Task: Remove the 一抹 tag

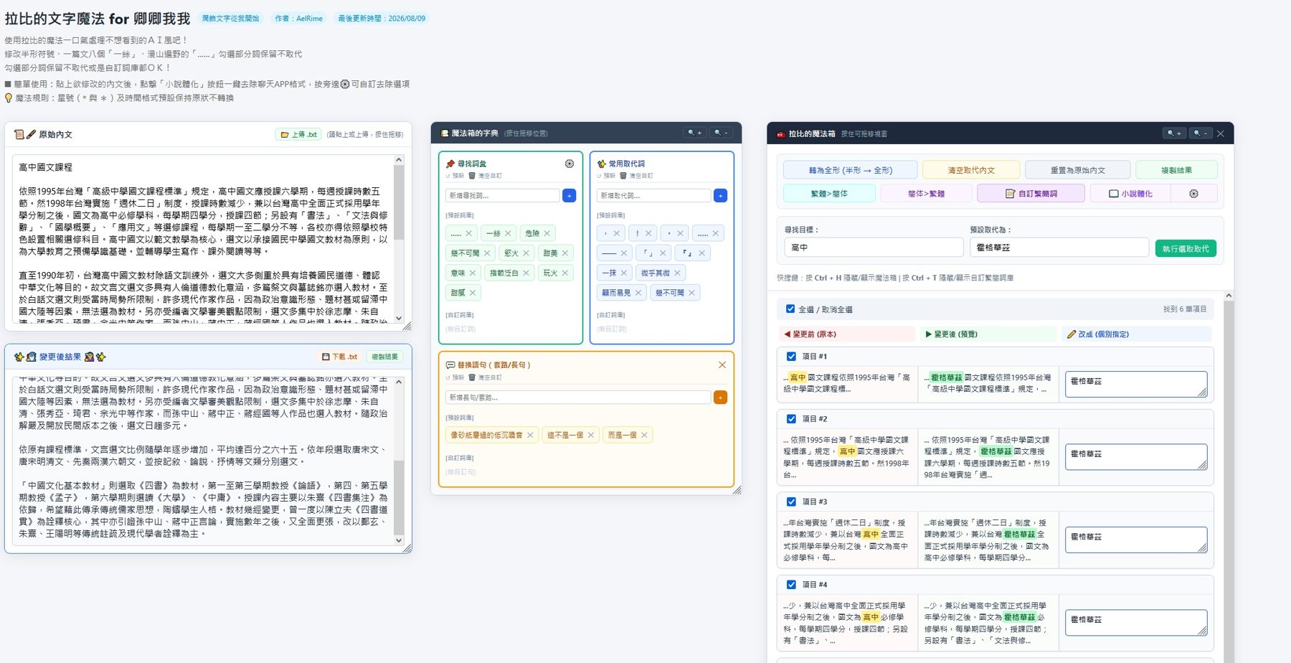Action: 624,273
